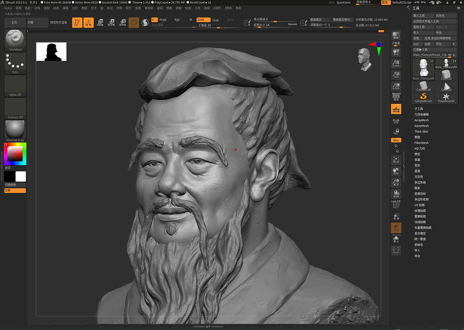The height and width of the screenshot is (330, 464).
Task: Enable Rgb painting mode
Action: pos(177,20)
